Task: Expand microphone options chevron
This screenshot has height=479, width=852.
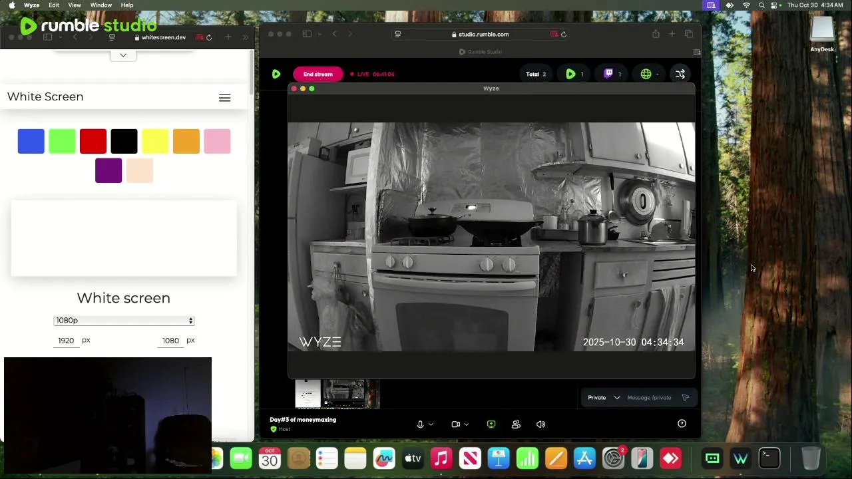Action: pos(431,424)
